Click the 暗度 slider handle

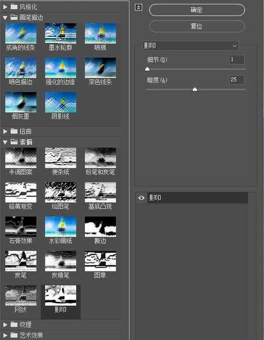click(x=195, y=89)
